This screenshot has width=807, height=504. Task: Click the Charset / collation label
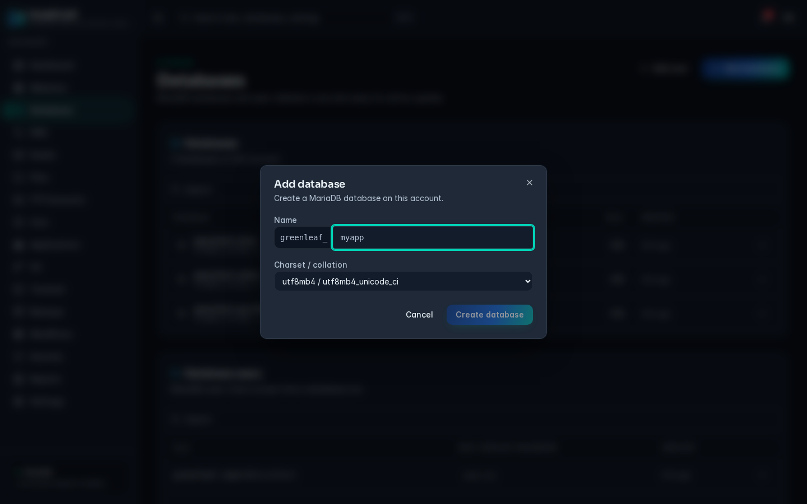point(310,265)
